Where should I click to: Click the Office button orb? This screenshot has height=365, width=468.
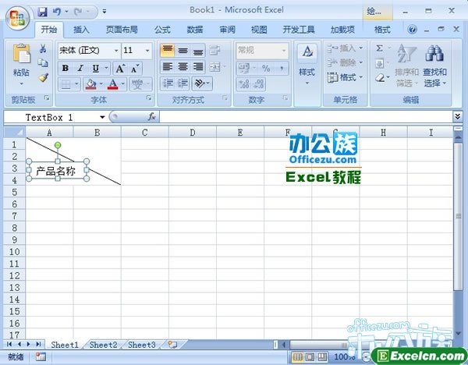17,18
